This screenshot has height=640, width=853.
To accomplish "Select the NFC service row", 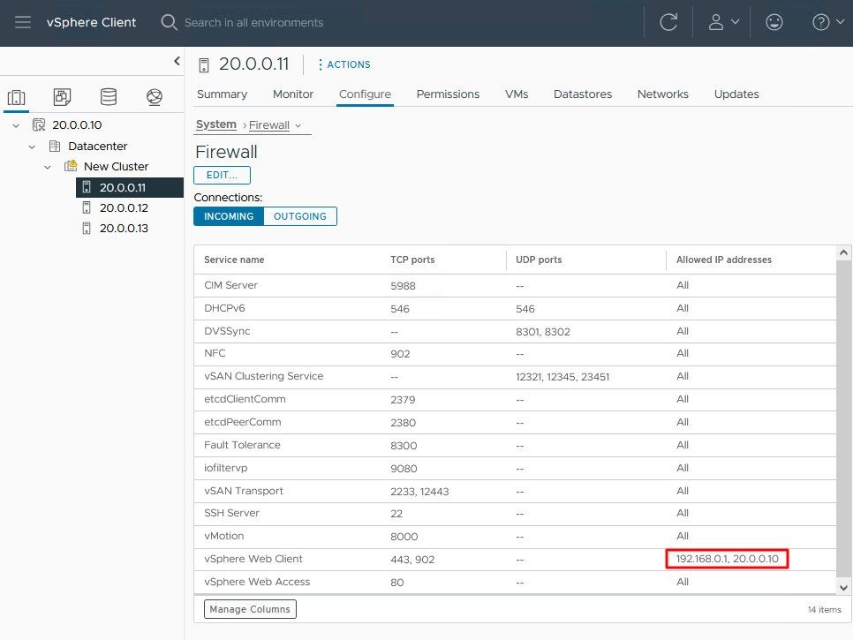I will pos(515,354).
